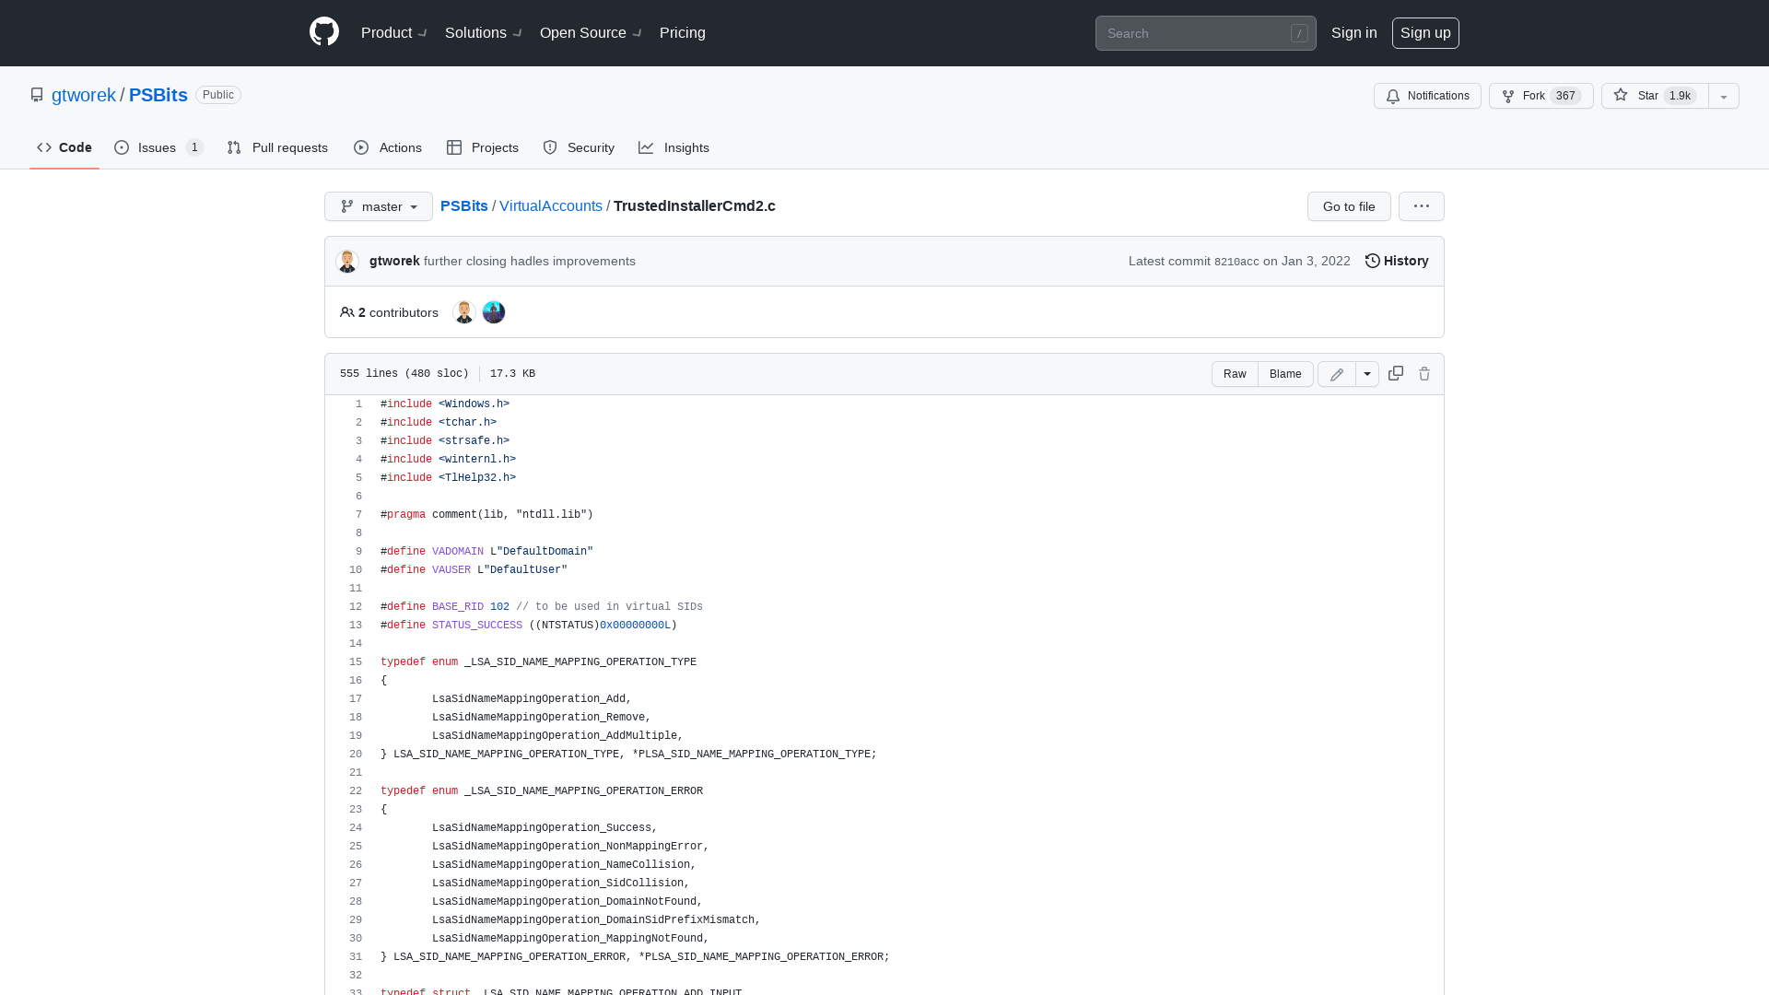Viewport: 1769px width, 995px height.
Task: Click the '2 contributors' label
Action: tap(389, 312)
